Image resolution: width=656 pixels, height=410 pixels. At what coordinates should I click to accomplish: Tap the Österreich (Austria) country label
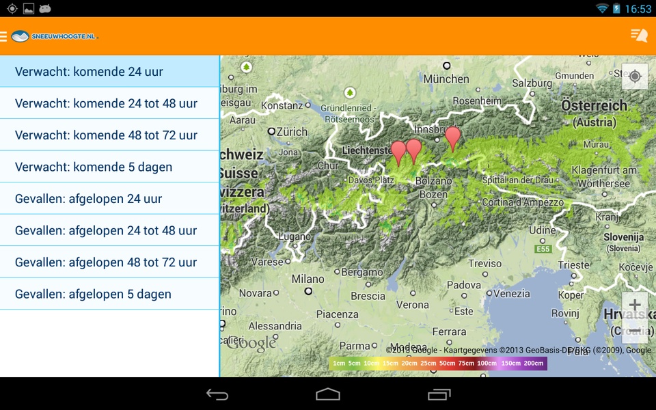point(594,113)
